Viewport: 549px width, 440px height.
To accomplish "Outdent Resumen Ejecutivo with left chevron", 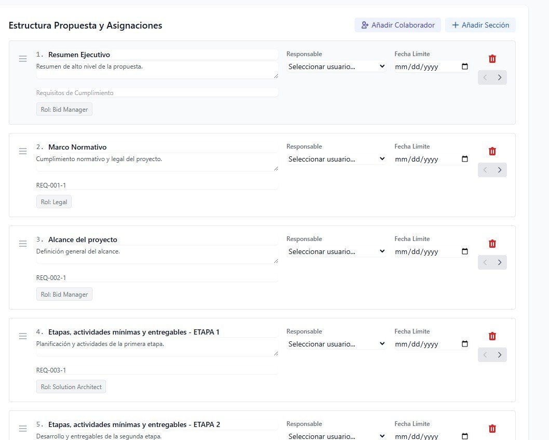I will pos(485,77).
